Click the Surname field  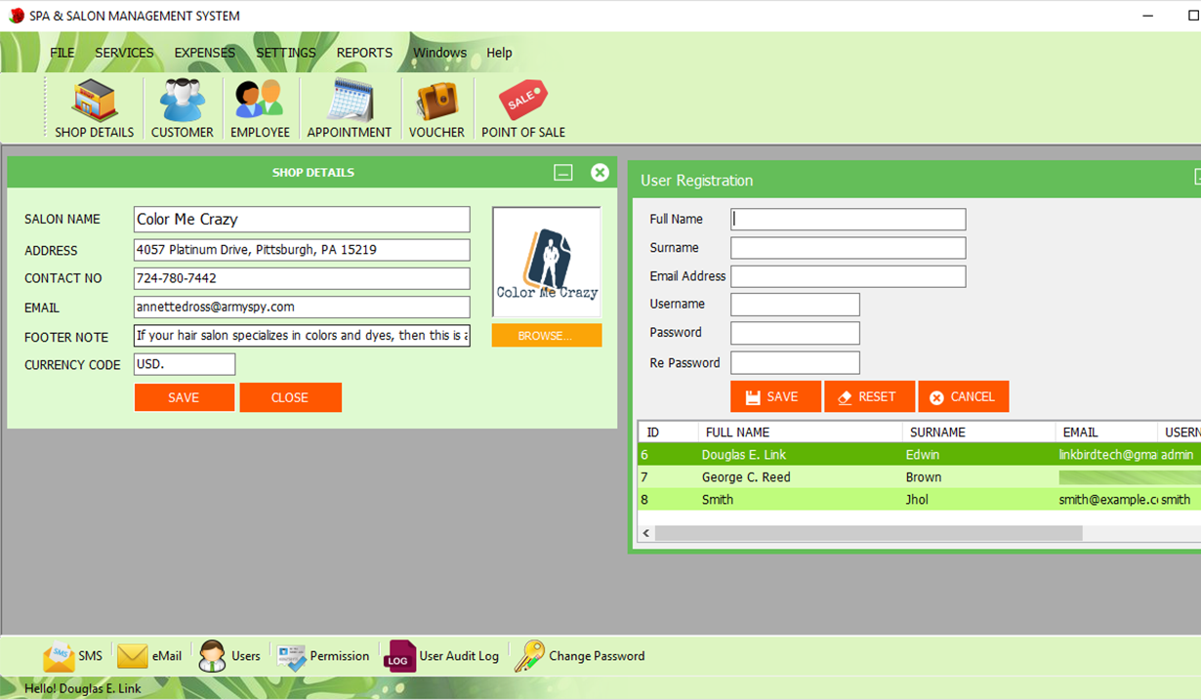coord(848,248)
